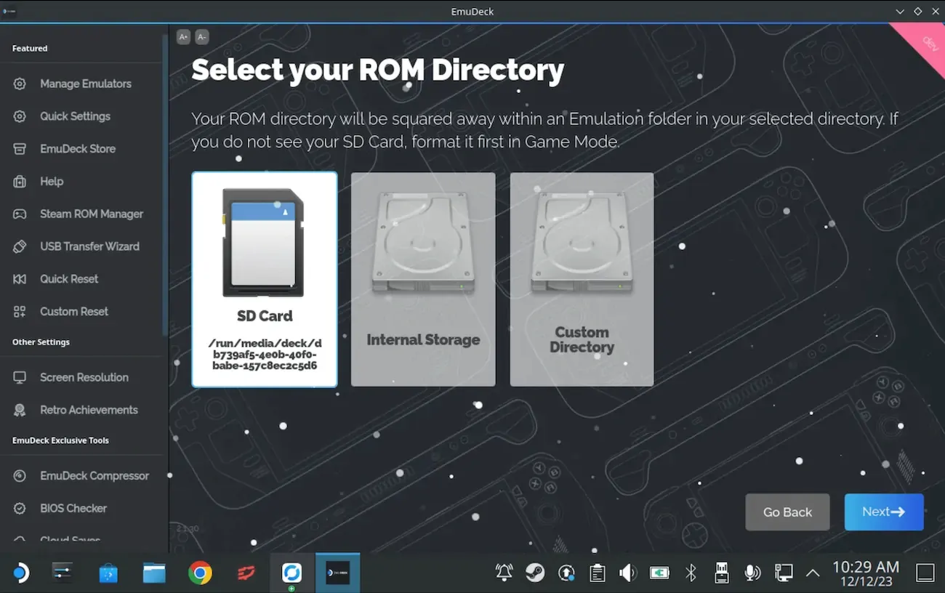Click the network display tray icon
The height and width of the screenshot is (593, 945).
784,573
